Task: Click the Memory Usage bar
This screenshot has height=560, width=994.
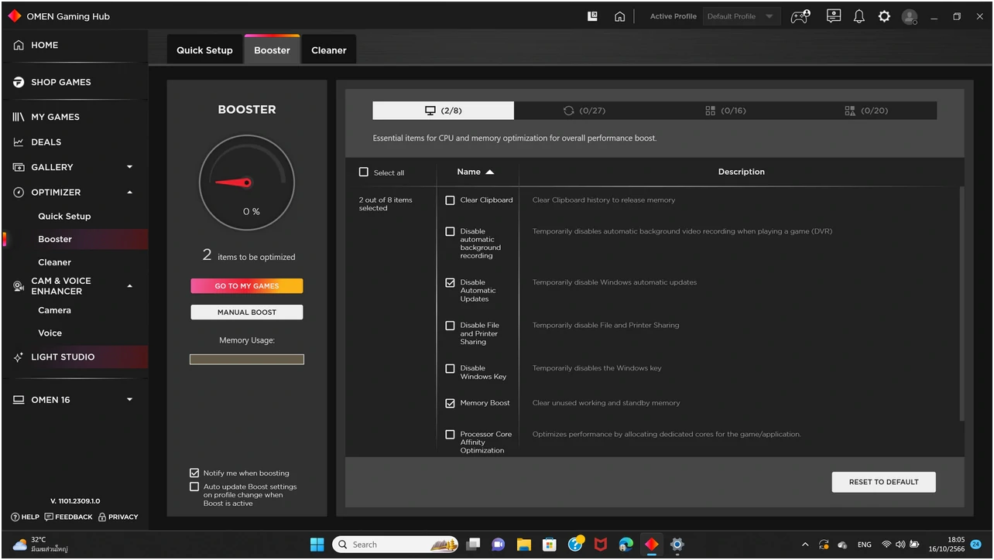Action: tap(247, 359)
